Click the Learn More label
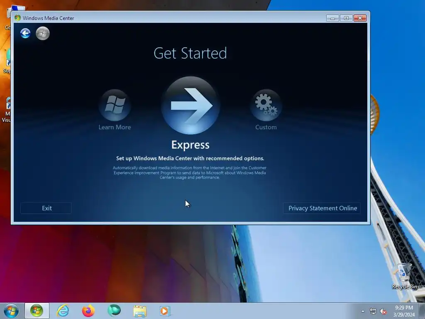 tap(115, 127)
